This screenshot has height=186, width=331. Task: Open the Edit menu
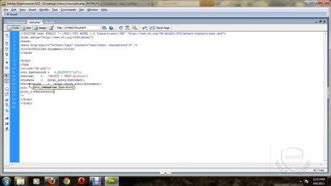click(x=14, y=10)
